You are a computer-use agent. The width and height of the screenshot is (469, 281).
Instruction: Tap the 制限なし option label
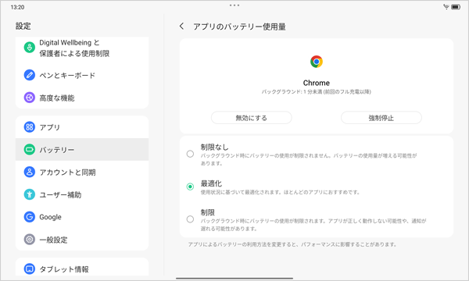(214, 147)
